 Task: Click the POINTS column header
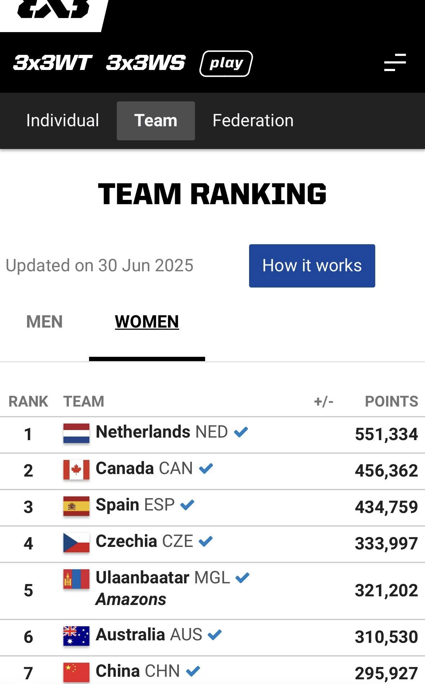(391, 401)
